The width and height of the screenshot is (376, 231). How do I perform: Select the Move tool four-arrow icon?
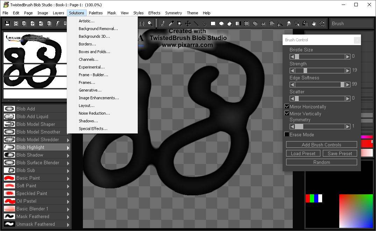pyautogui.click(x=188, y=23)
